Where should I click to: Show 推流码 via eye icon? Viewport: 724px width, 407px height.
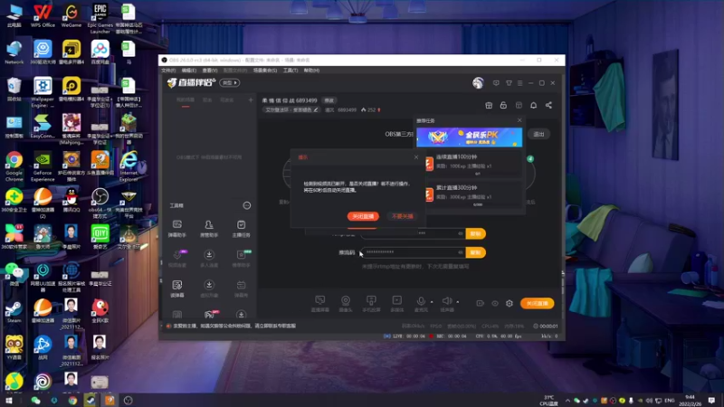[461, 252]
